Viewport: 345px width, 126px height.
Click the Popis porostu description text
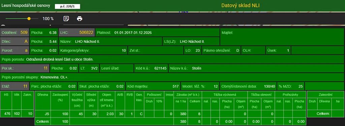(59, 59)
